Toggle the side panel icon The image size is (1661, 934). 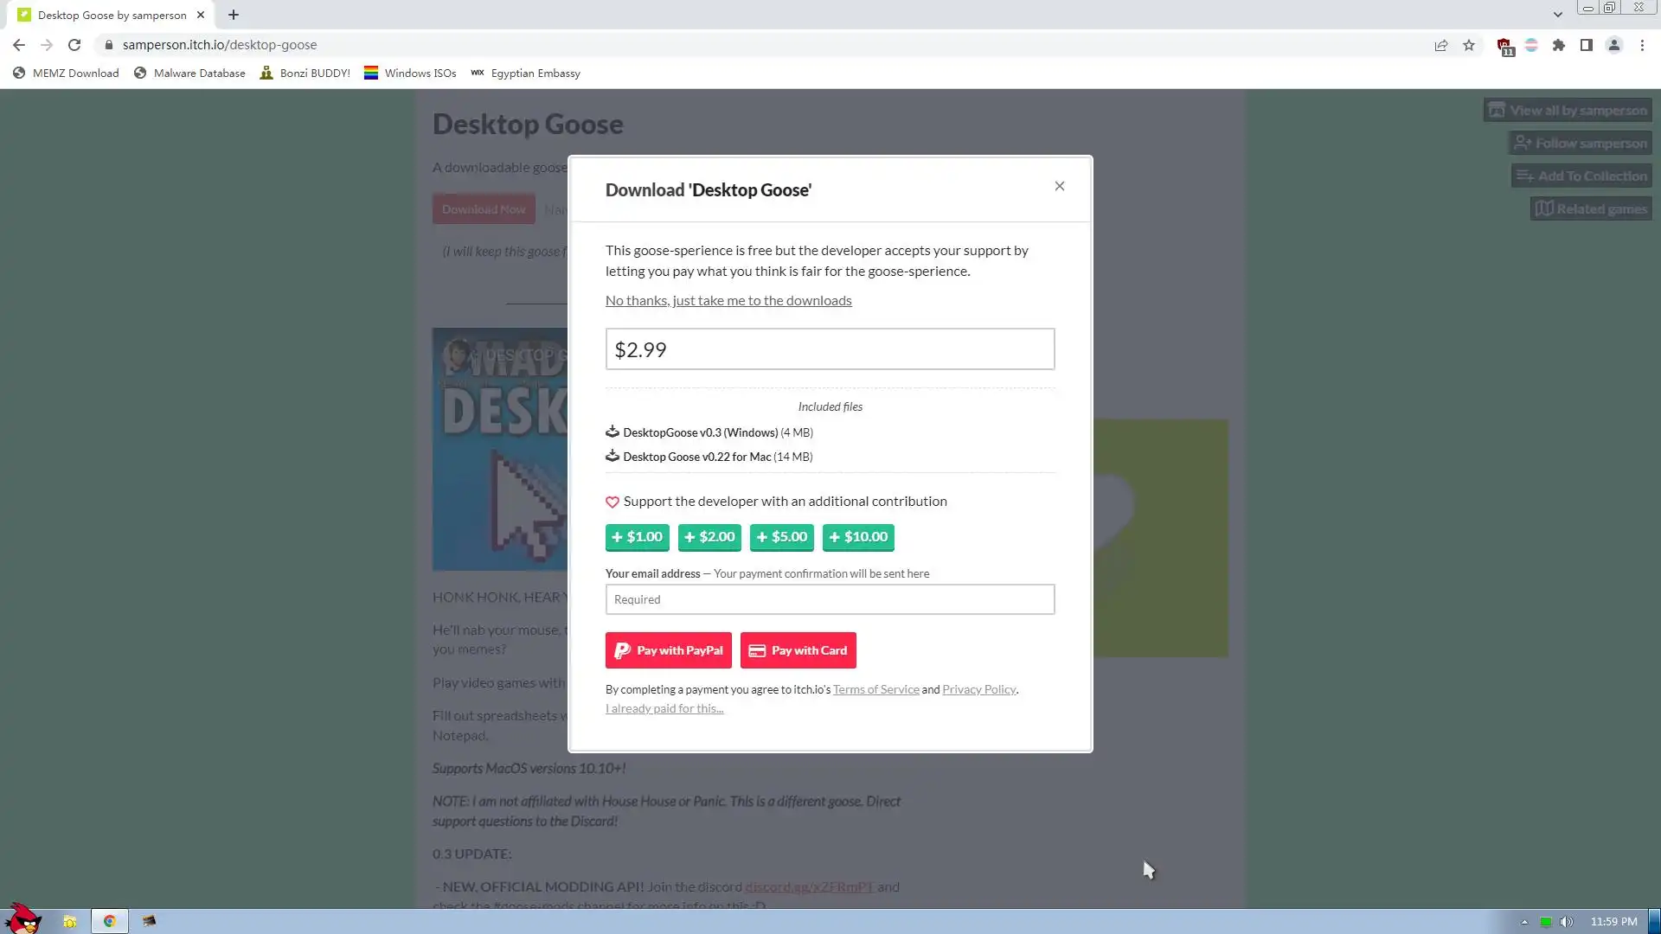(x=1587, y=45)
